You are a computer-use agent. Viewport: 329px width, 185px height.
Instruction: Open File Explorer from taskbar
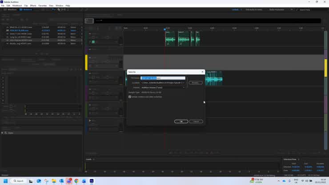(x=54, y=181)
